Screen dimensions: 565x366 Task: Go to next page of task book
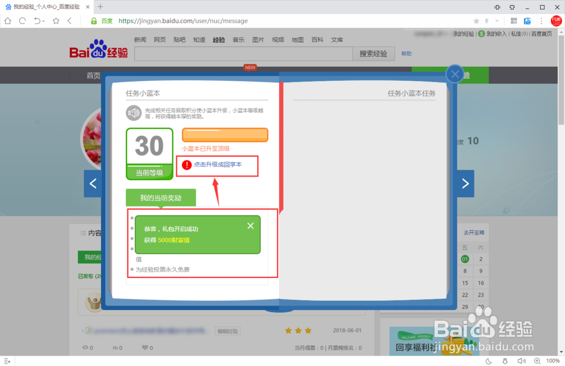point(466,184)
